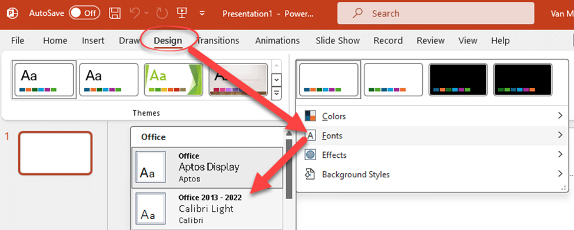This screenshot has width=574, height=230.
Task: Move the Themes gallery down one row
Action: pos(277,80)
